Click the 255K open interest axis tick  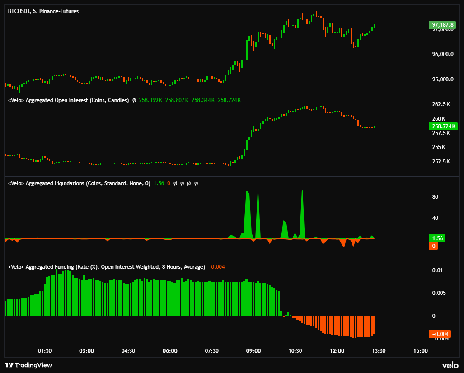pyautogui.click(x=439, y=147)
